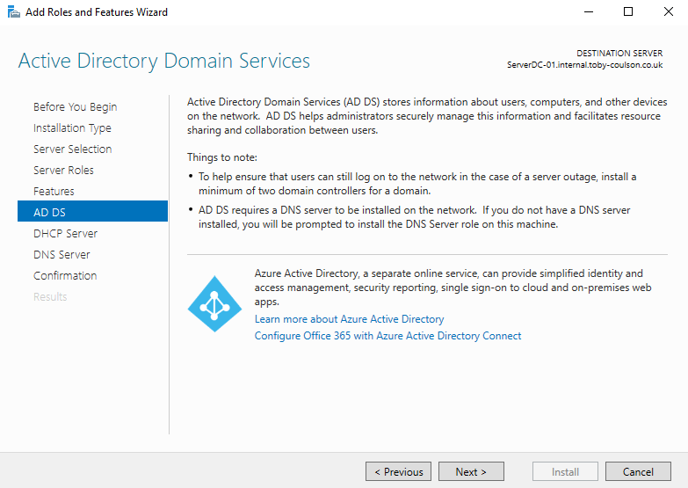
Task: Select Server Selection in the sidebar
Action: pyautogui.click(x=72, y=149)
